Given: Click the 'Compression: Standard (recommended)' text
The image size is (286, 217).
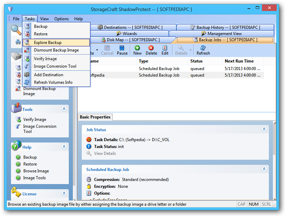Looking at the screenshot, I should click(131, 180).
